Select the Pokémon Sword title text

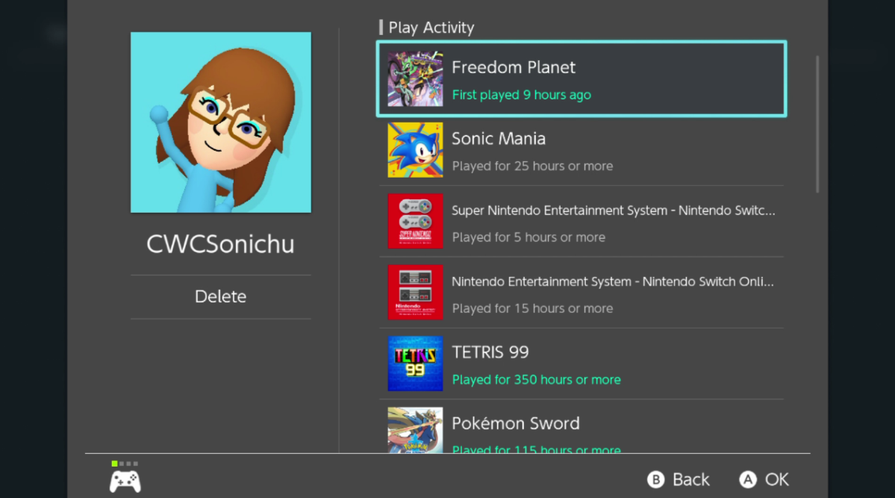pyautogui.click(x=515, y=423)
